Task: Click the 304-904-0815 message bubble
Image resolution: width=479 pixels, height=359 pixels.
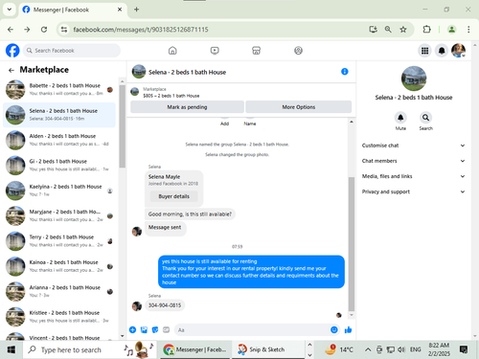Action: click(x=165, y=305)
